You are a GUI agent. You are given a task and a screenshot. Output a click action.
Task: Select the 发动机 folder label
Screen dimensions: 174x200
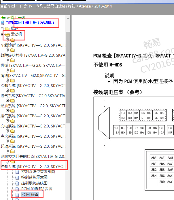[x=16, y=34]
